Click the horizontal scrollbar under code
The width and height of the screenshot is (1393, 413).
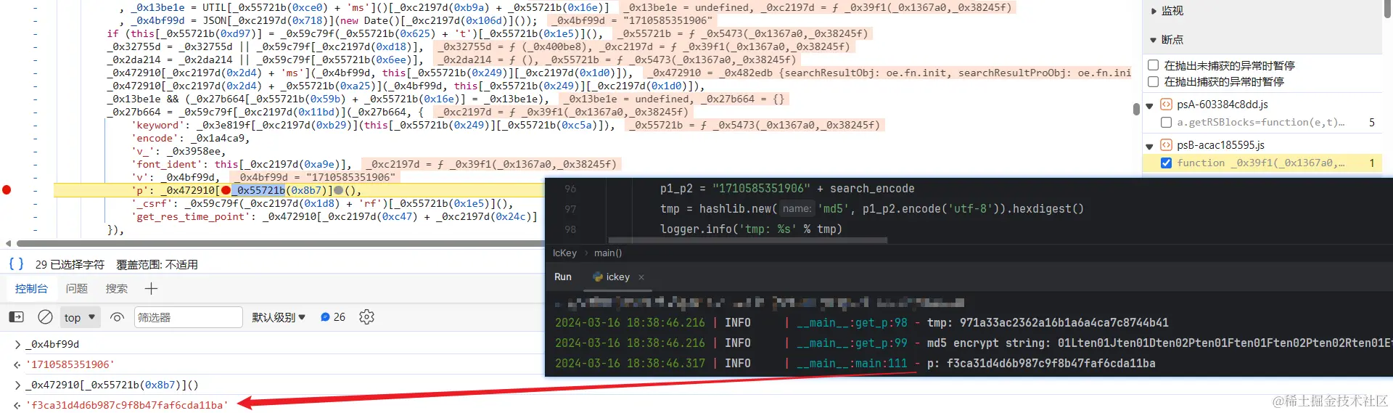coord(279,244)
